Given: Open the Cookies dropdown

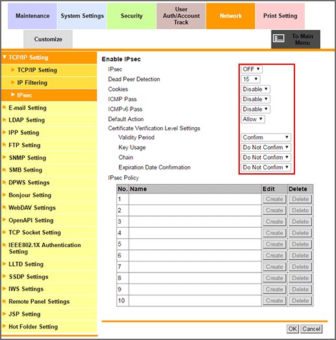Looking at the screenshot, I should [x=255, y=89].
